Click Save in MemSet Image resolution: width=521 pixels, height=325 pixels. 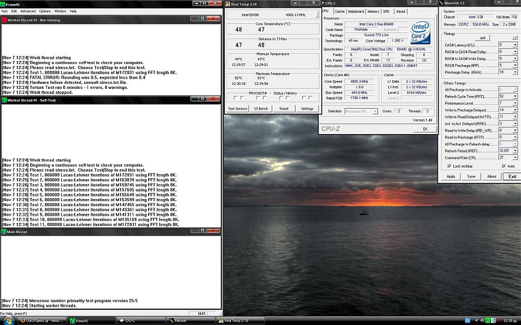[471, 176]
